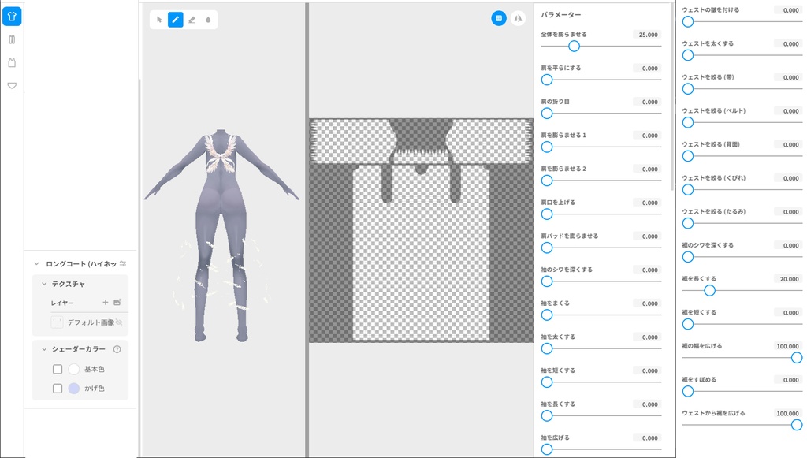
Task: Click the 肩を平らにする slider handle
Action: (x=547, y=80)
